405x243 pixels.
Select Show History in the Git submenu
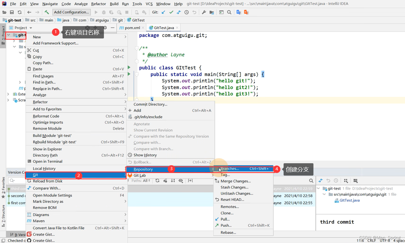[171, 155]
